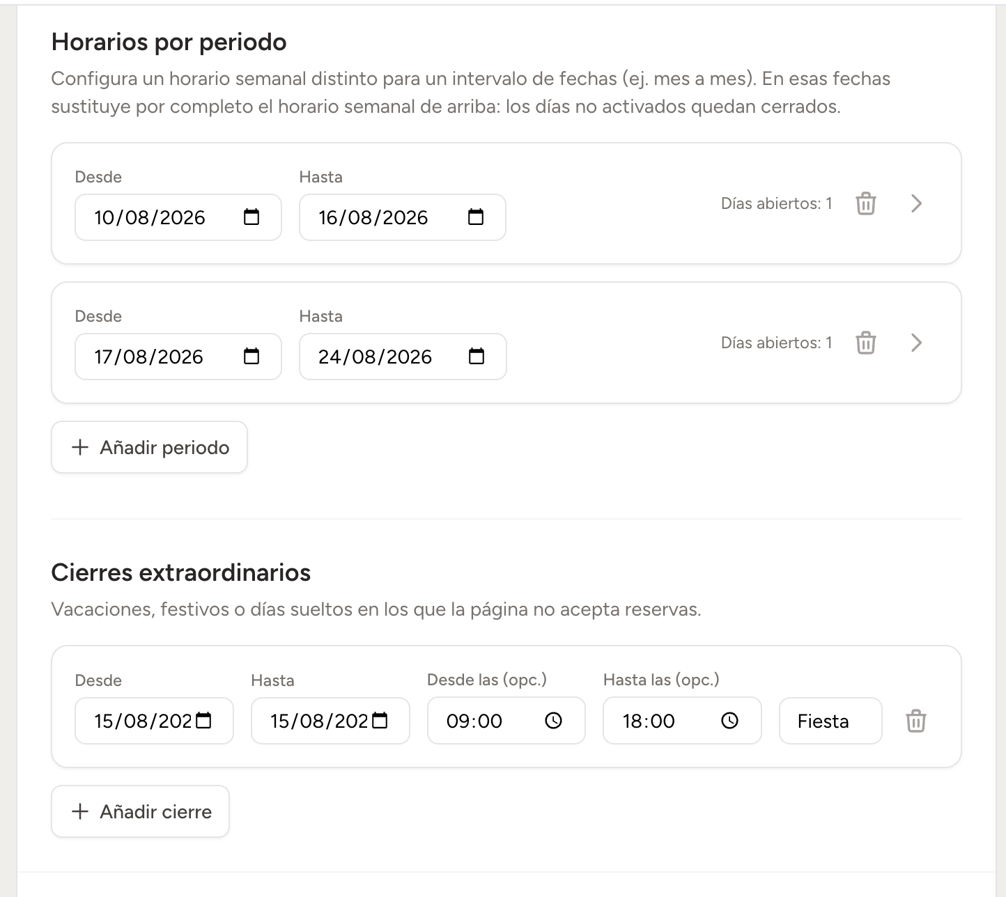Screen dimensions: 1006x897
Task: Open calendar icon in closure Desde field
Action: pos(204,721)
